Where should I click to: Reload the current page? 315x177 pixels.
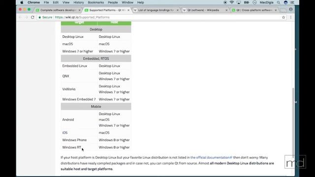tap(32, 18)
